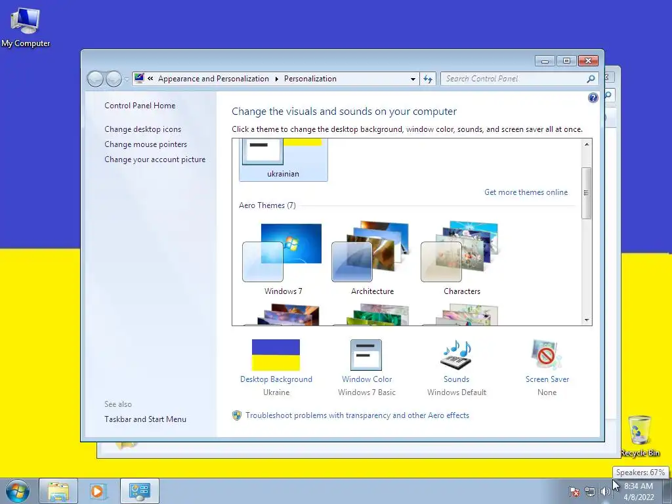Click the search magnifier in Control Panel

point(591,79)
